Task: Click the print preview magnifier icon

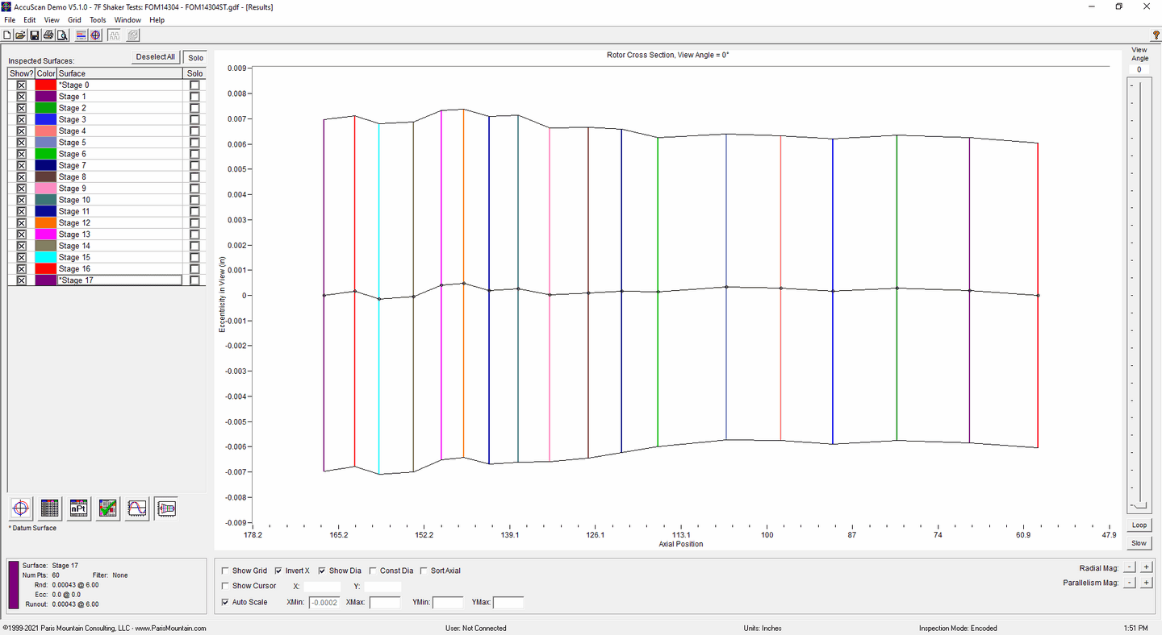Action: pos(62,35)
